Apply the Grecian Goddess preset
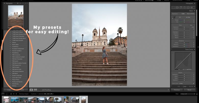 (x=17, y=51)
